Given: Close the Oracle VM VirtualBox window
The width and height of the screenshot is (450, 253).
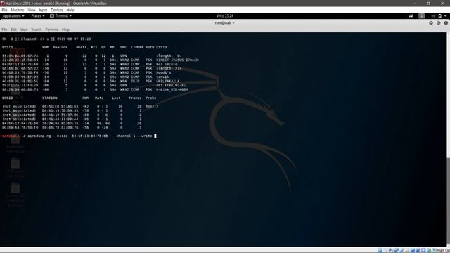Looking at the screenshot, I should pos(442,3).
